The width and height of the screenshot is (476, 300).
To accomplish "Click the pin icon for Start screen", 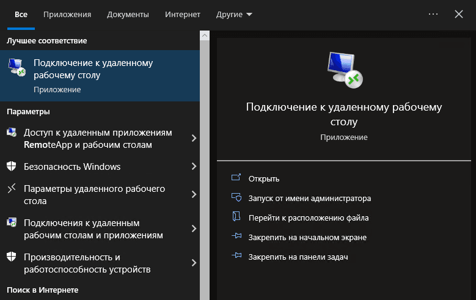I will coord(237,237).
